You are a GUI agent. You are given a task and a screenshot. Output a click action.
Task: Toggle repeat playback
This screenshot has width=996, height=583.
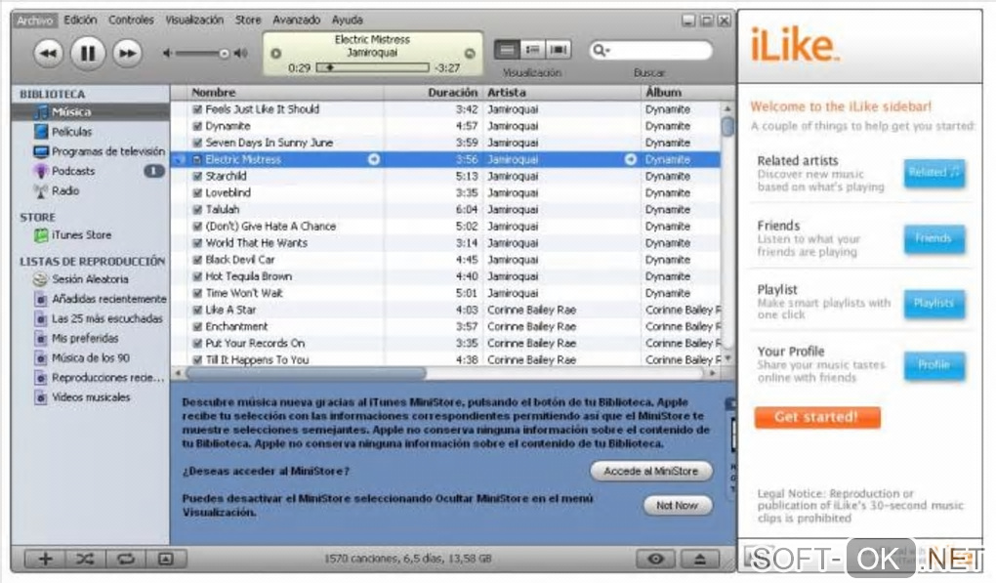126,559
